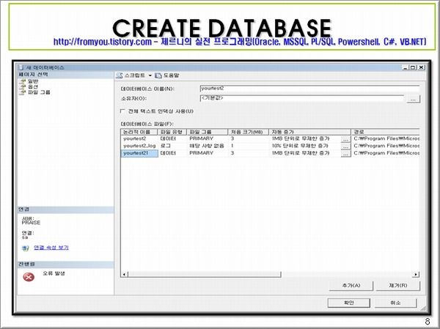Click the 취소 cancel button
Viewport: 440px width, 329px height.
(x=395, y=303)
